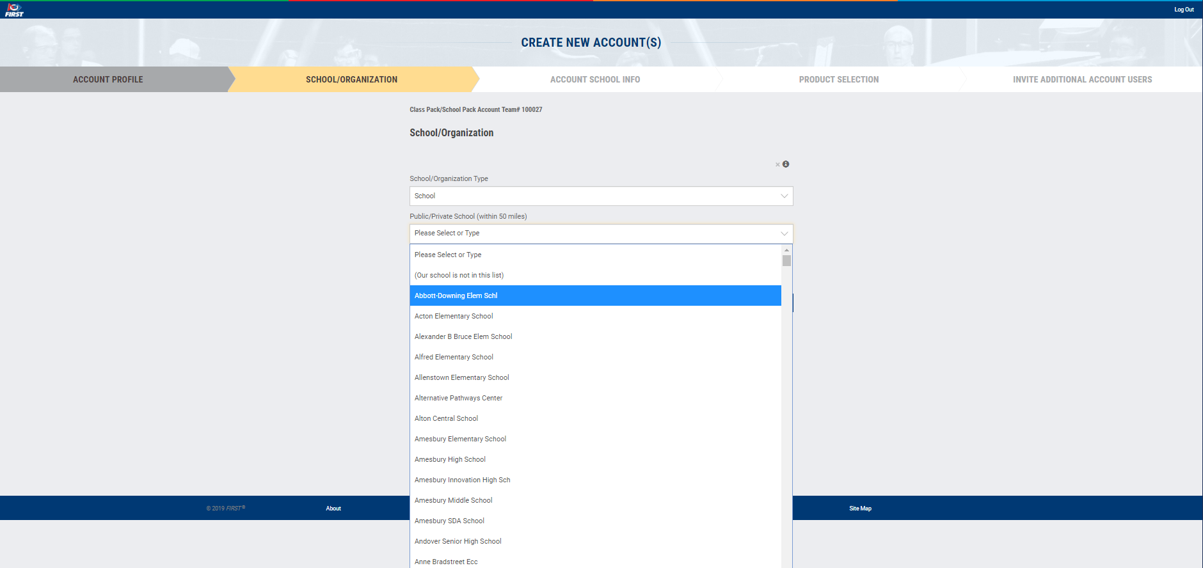
Task: Click the FIRST logo icon
Action: [x=14, y=10]
